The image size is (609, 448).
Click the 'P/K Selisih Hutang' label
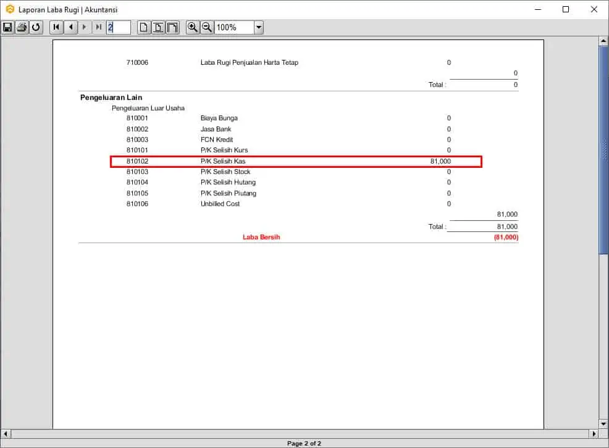click(x=228, y=182)
